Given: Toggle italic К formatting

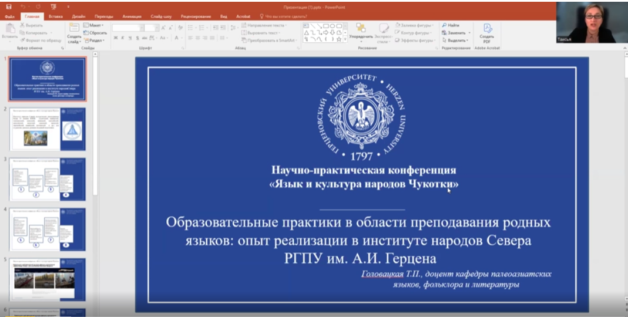Looking at the screenshot, I should 123,38.
